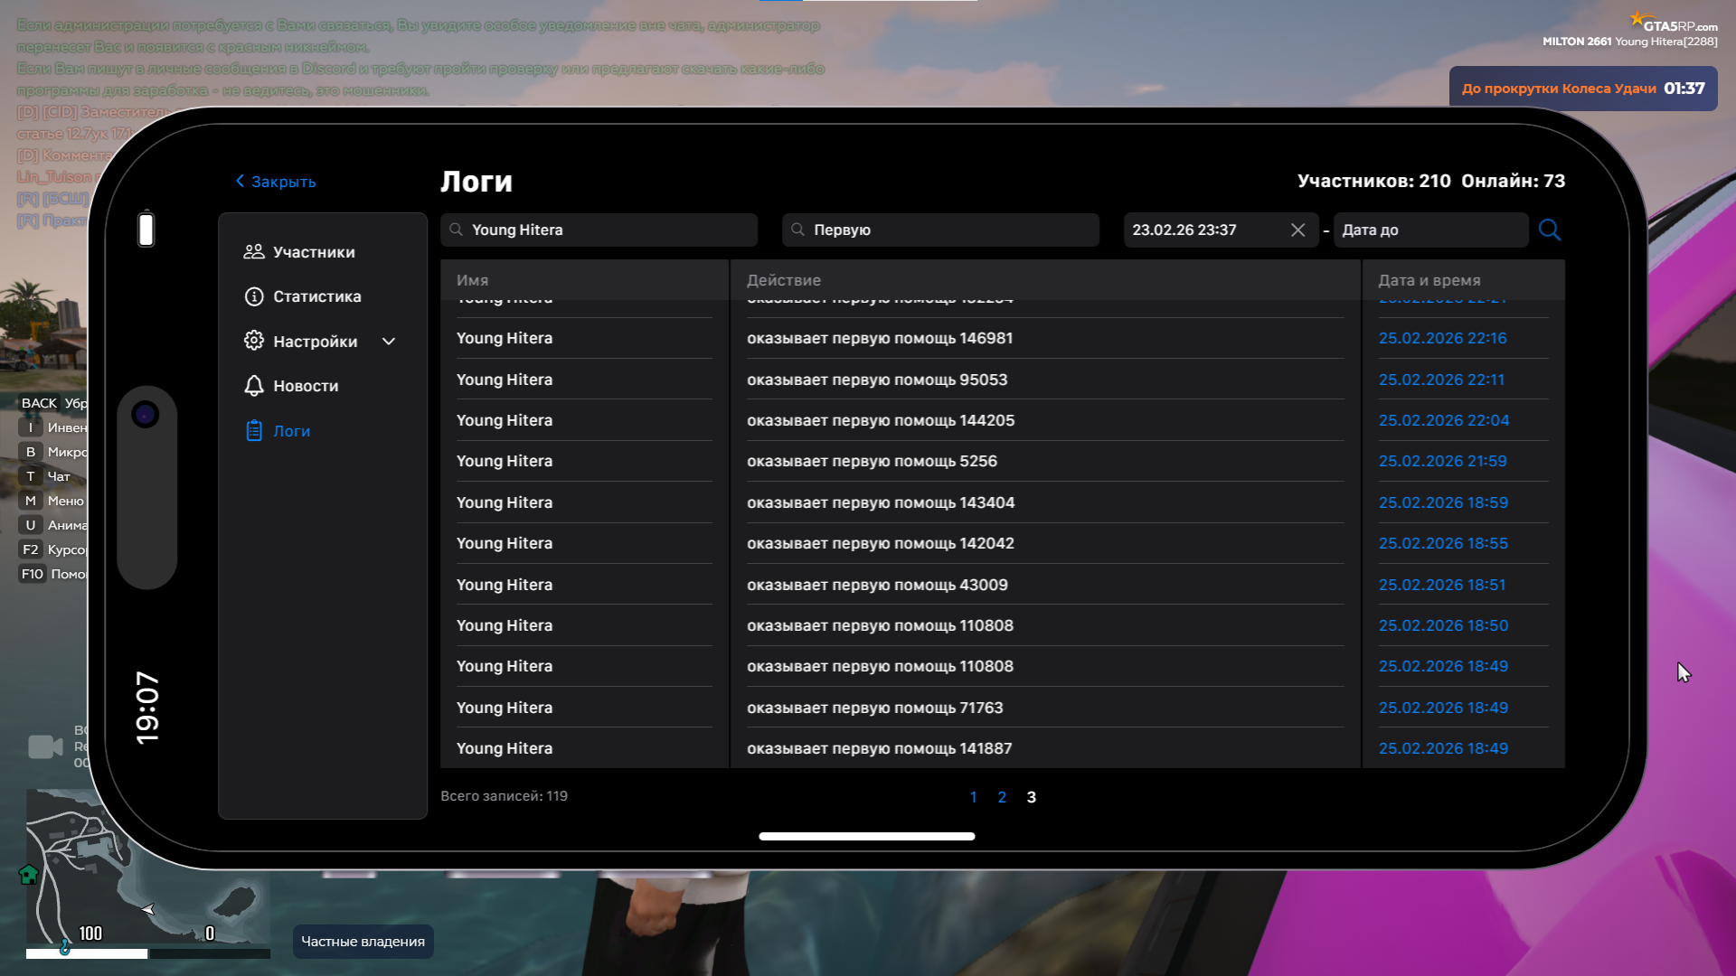The height and width of the screenshot is (976, 1736).
Task: Click the white home indicator bar
Action: pos(866,836)
